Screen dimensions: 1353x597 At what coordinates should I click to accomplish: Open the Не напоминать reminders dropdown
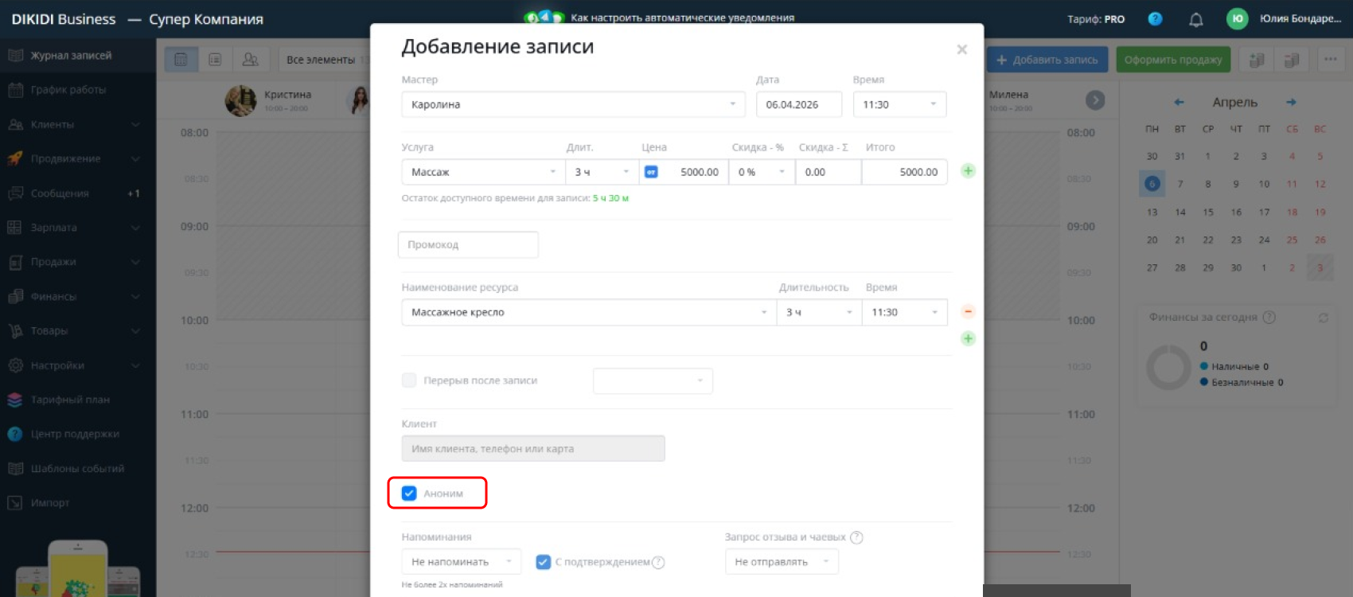(461, 562)
